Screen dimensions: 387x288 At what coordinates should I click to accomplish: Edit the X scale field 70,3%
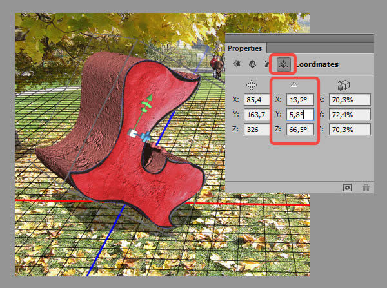tap(350, 100)
